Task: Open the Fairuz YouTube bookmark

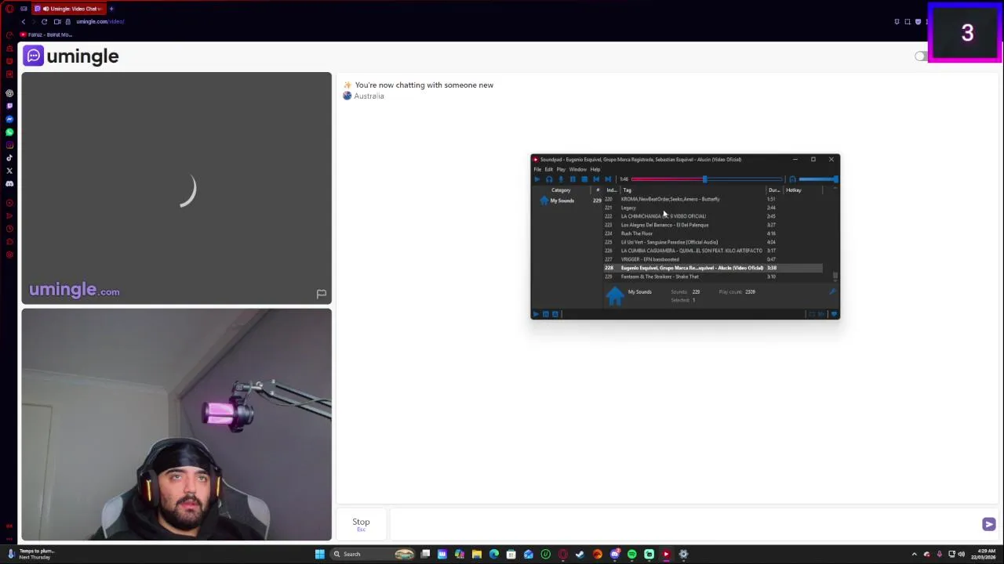Action: 47,34
